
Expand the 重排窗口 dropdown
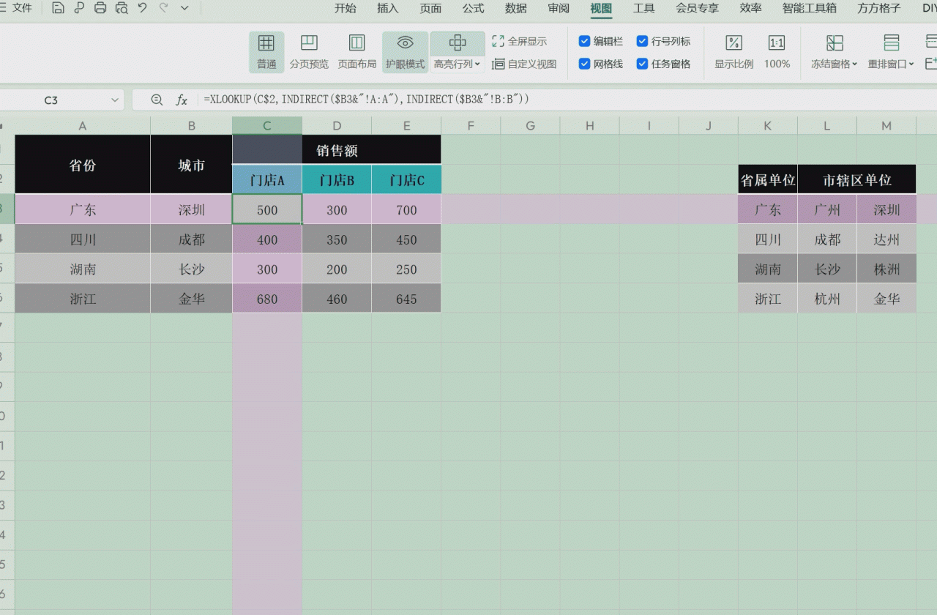911,64
